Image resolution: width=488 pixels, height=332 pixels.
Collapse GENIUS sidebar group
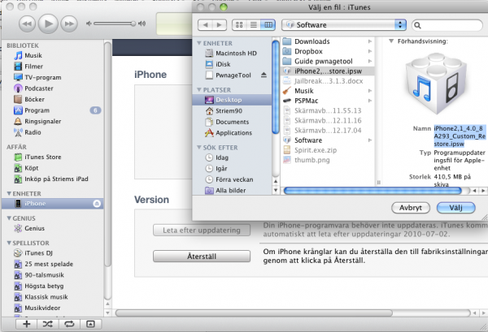click(9, 218)
